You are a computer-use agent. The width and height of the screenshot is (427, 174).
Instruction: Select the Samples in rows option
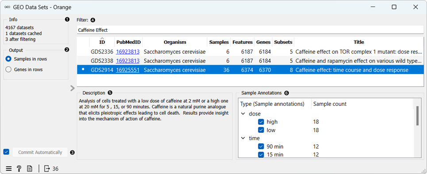[9, 59]
